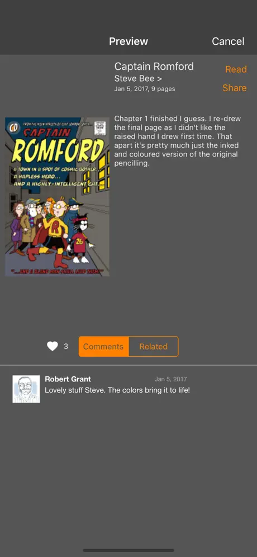Screen dimensions: 257x557
Task: Tap the like count number 3
Action: (x=66, y=346)
